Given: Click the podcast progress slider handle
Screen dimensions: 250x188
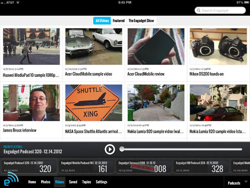Looking at the screenshot, I should click(x=122, y=149).
